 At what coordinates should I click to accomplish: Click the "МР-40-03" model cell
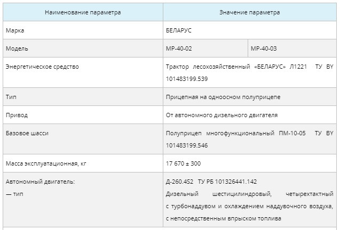(264, 48)
